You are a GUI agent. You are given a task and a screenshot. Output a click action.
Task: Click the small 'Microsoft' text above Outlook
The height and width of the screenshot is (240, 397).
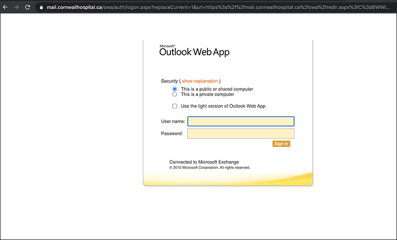tap(167, 46)
